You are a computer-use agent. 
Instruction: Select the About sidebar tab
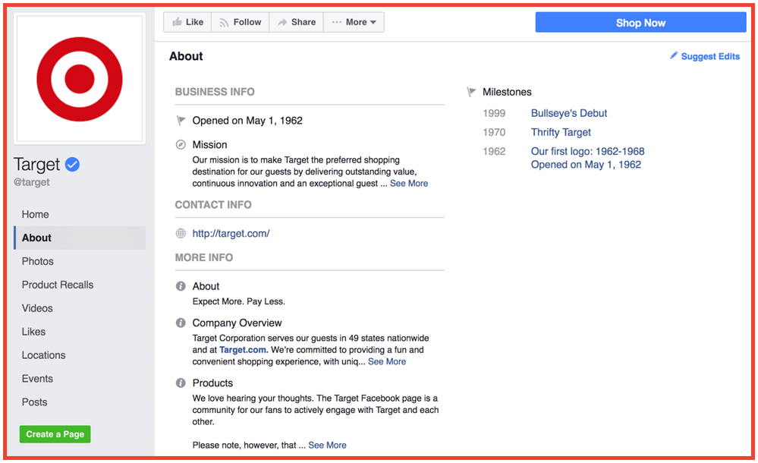point(80,238)
